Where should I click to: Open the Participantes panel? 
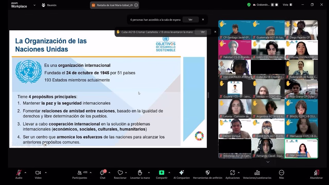click(80, 174)
